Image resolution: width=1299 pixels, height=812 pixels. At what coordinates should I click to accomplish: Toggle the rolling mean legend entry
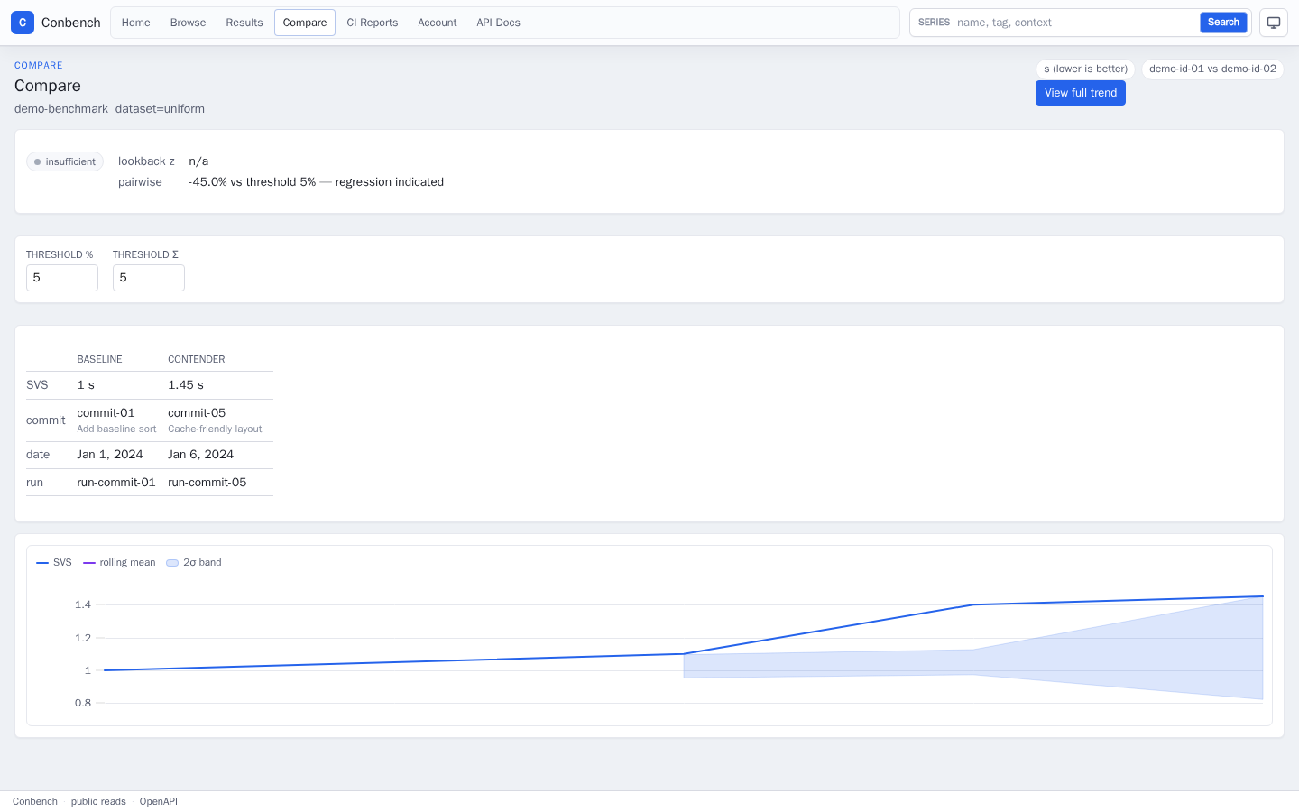pyautogui.click(x=119, y=563)
